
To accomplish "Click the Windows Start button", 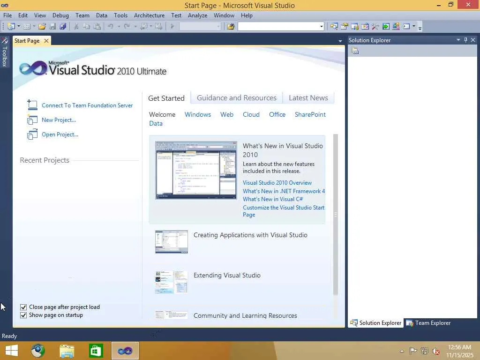I will click(x=12, y=351).
